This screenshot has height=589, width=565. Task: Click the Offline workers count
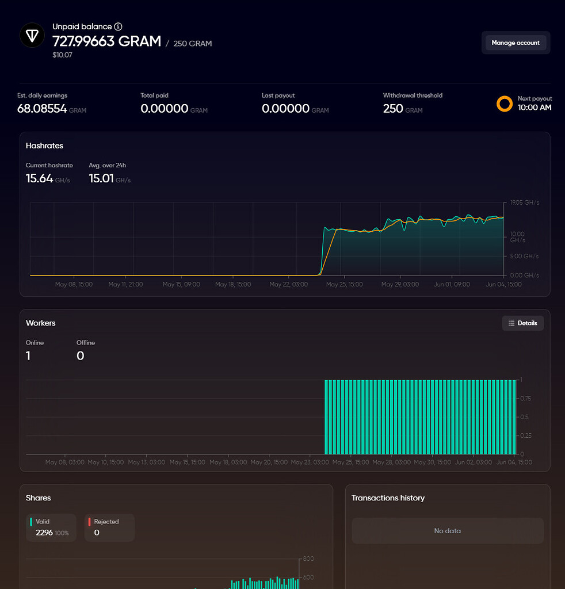[x=80, y=355]
